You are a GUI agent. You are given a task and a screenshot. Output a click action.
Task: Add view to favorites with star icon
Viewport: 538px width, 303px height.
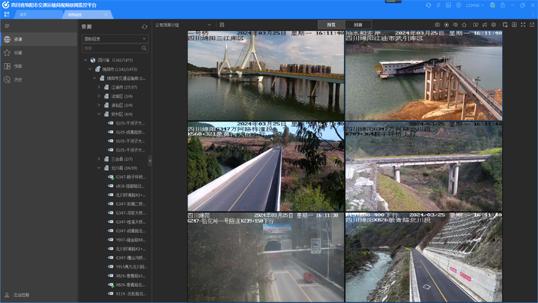[x=464, y=25]
